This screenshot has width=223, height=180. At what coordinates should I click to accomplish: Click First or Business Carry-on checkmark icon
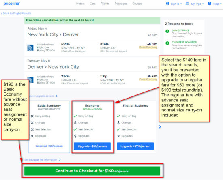click(118, 116)
